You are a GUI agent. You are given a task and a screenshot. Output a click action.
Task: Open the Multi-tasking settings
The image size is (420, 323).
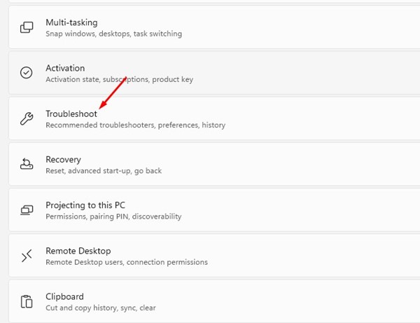click(x=71, y=22)
